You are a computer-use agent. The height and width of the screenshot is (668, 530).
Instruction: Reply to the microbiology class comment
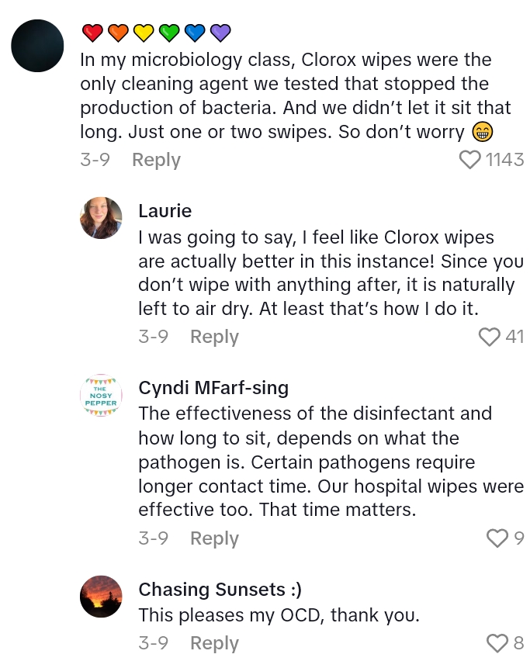(156, 160)
